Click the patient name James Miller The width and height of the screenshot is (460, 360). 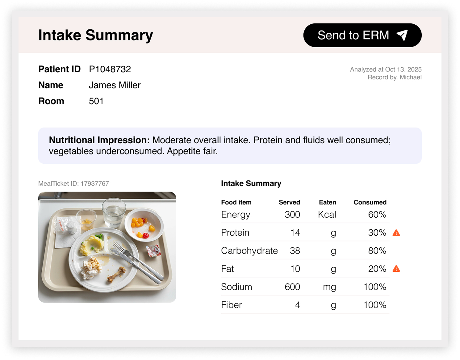[x=115, y=85]
